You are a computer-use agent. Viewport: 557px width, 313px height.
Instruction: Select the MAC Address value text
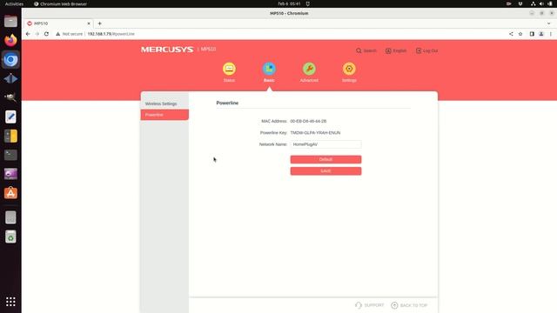click(308, 121)
